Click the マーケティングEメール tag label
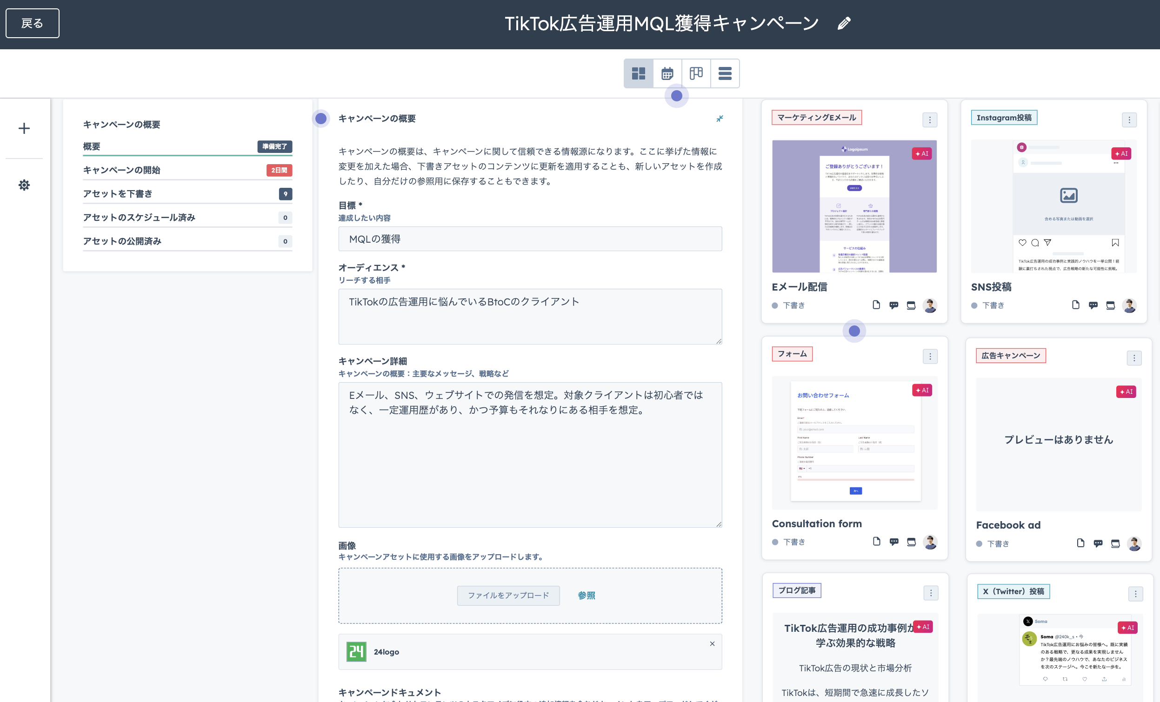 pos(817,118)
